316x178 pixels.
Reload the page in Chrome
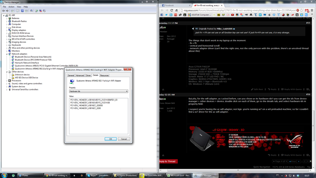(172, 10)
